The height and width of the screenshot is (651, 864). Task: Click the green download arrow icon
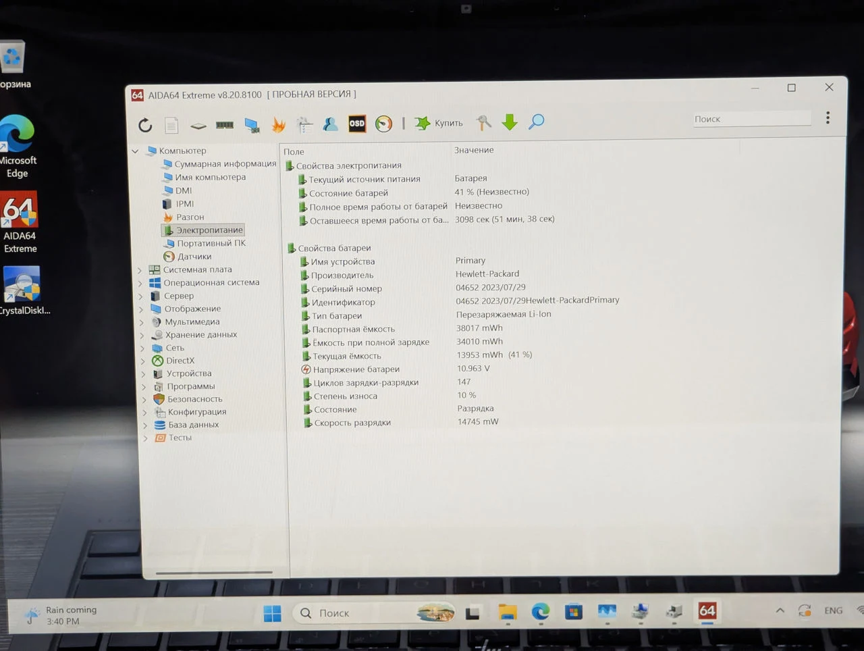pos(510,122)
